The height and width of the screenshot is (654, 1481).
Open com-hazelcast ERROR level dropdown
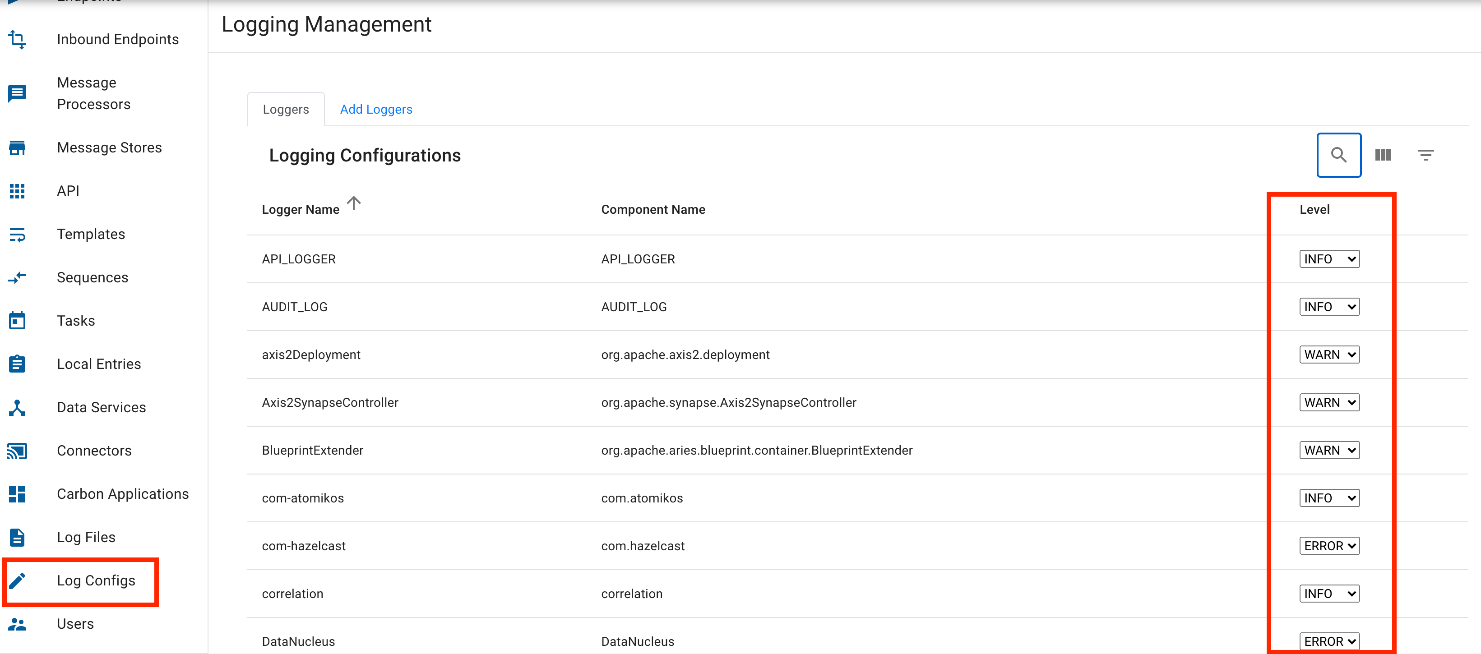1329,546
